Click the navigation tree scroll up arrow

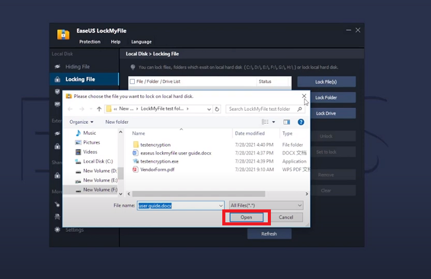[121, 132]
